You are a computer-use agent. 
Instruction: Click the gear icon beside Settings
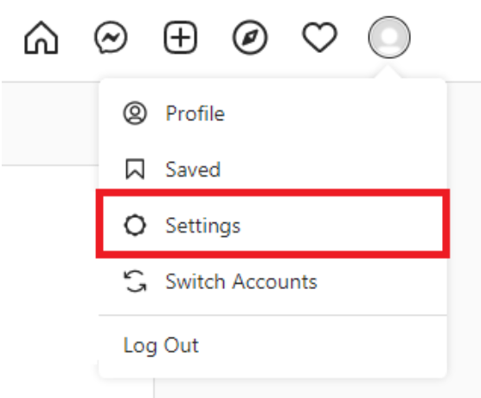coord(135,225)
